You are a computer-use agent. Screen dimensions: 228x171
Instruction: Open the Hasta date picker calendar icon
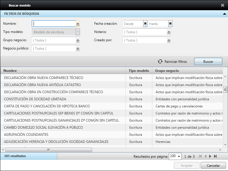click(x=170, y=24)
